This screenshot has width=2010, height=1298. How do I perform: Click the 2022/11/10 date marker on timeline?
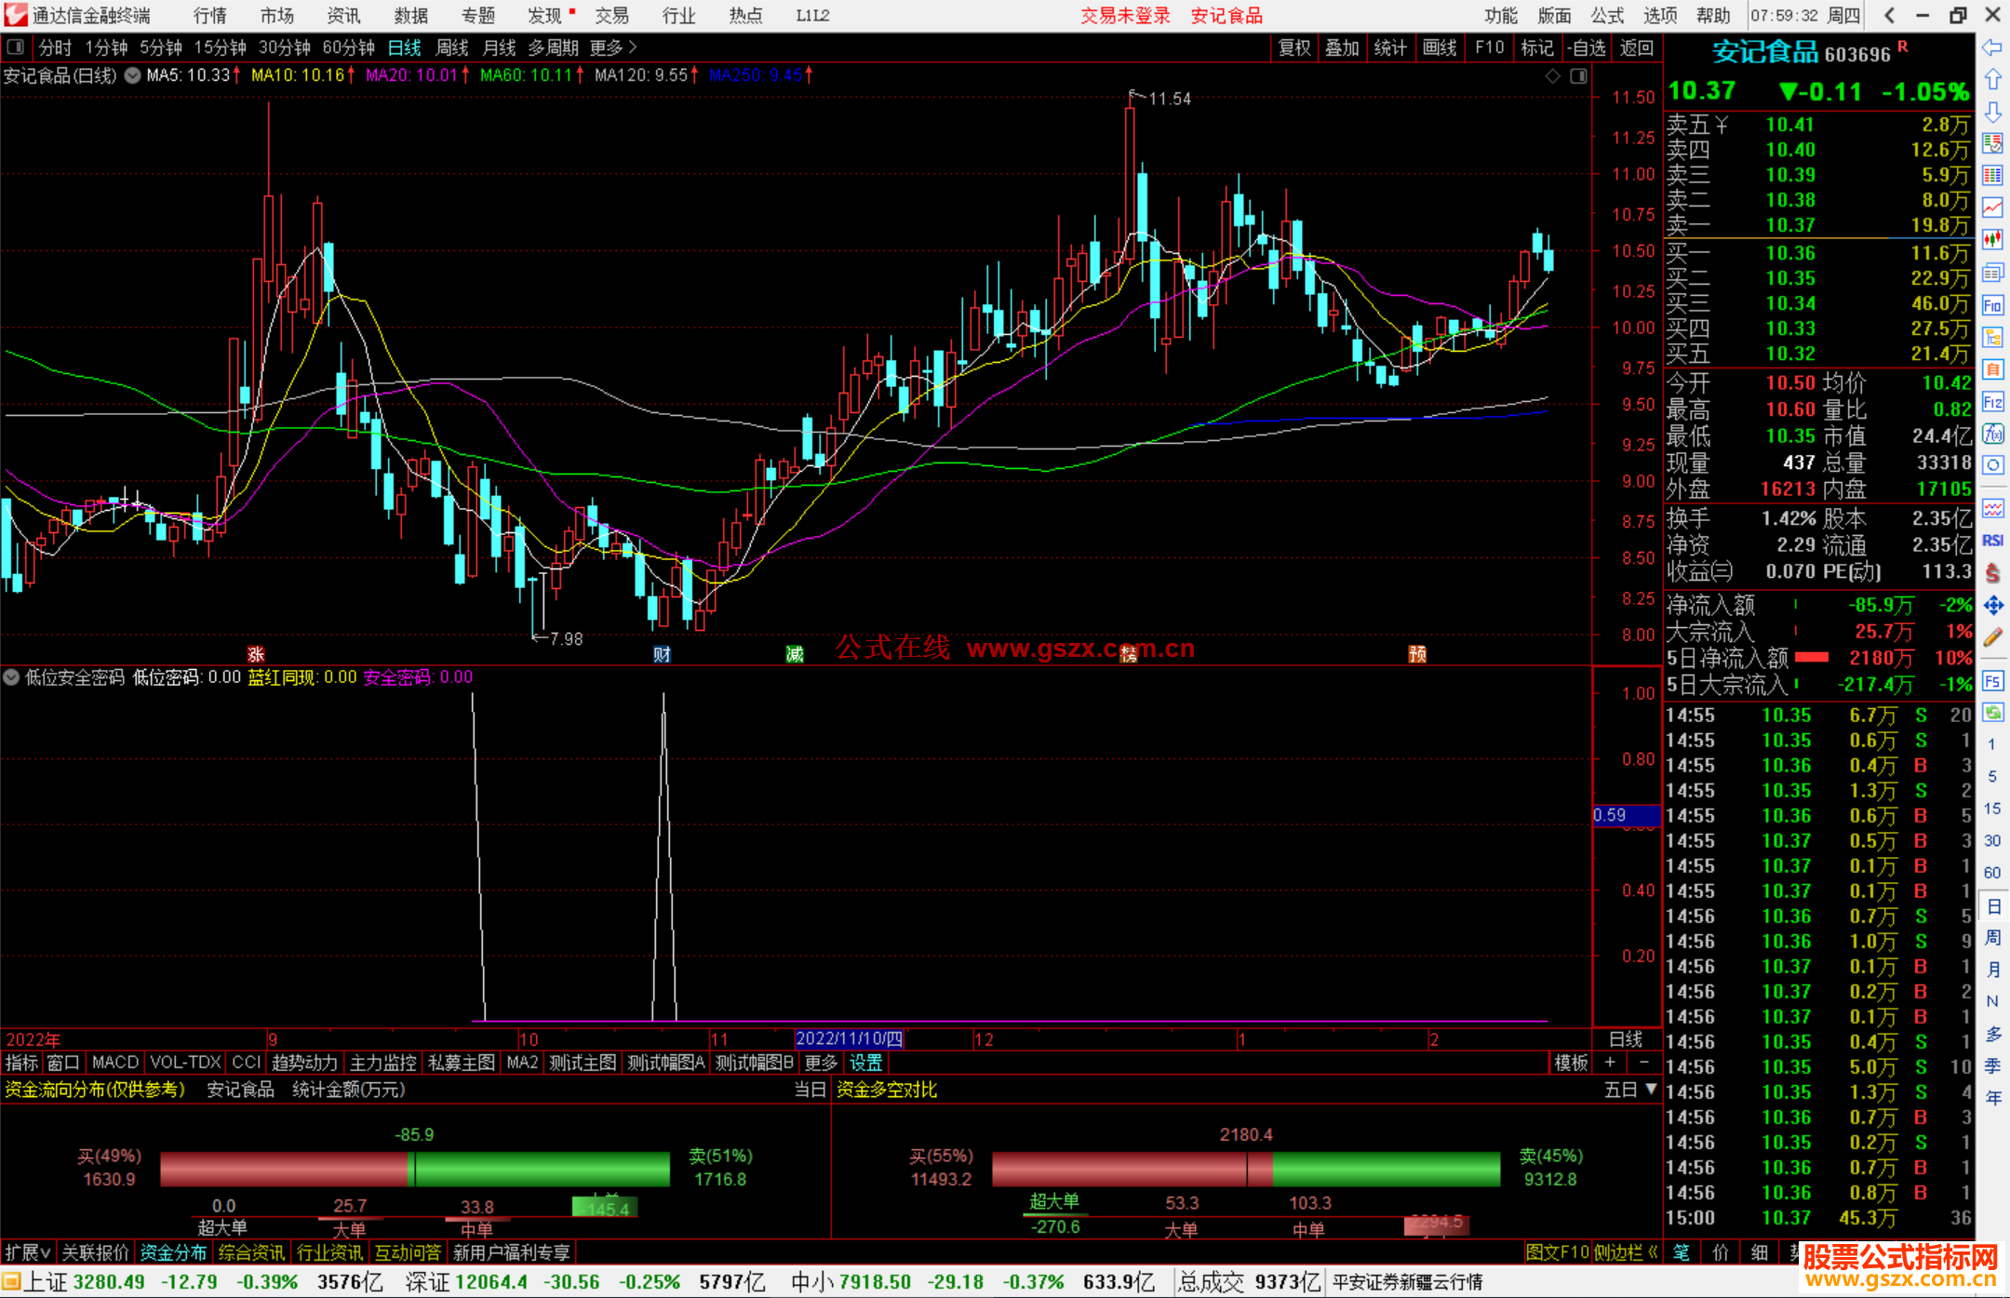[849, 1038]
